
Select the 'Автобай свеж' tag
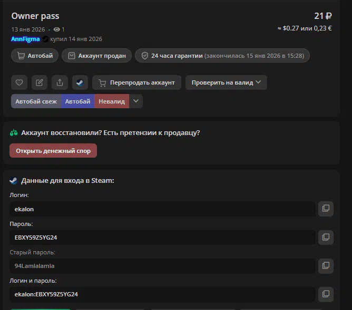(x=36, y=101)
